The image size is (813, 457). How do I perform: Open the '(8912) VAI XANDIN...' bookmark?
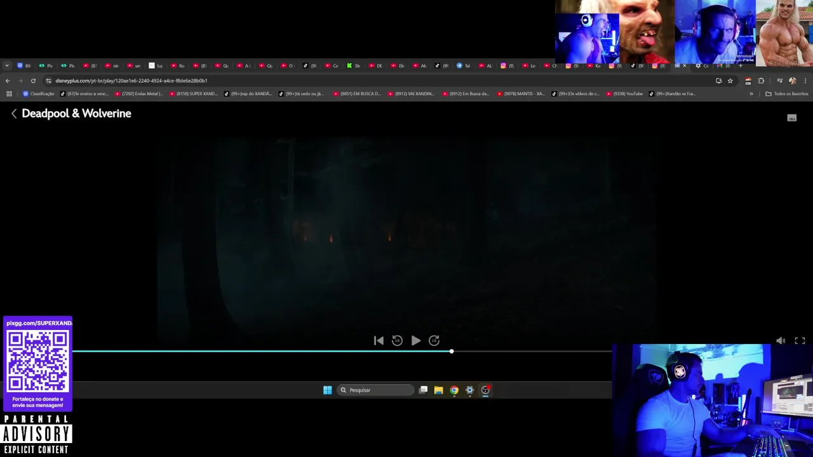point(412,94)
